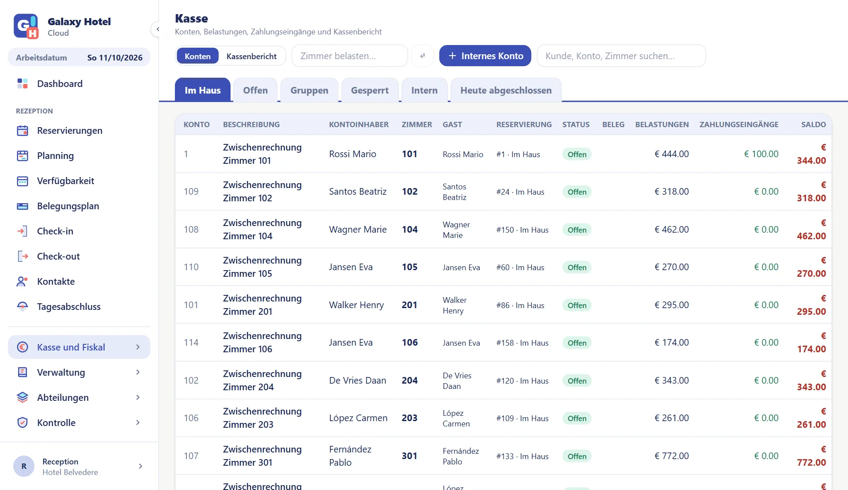Expand Verwaltung submenu chevron

[x=138, y=373]
